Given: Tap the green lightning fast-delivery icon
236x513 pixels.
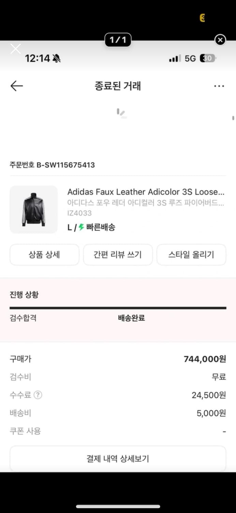Looking at the screenshot, I should pyautogui.click(x=81, y=227).
